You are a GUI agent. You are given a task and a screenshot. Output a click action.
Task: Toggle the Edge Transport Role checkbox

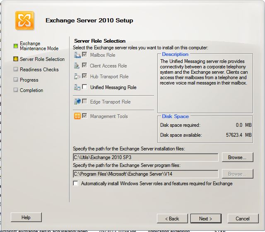84,101
